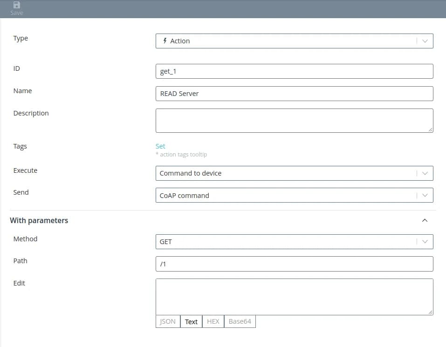Select the Text format tab
446x347 pixels.
[x=191, y=322]
